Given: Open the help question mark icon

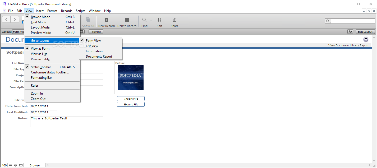Looking at the screenshot, I should [366, 40].
